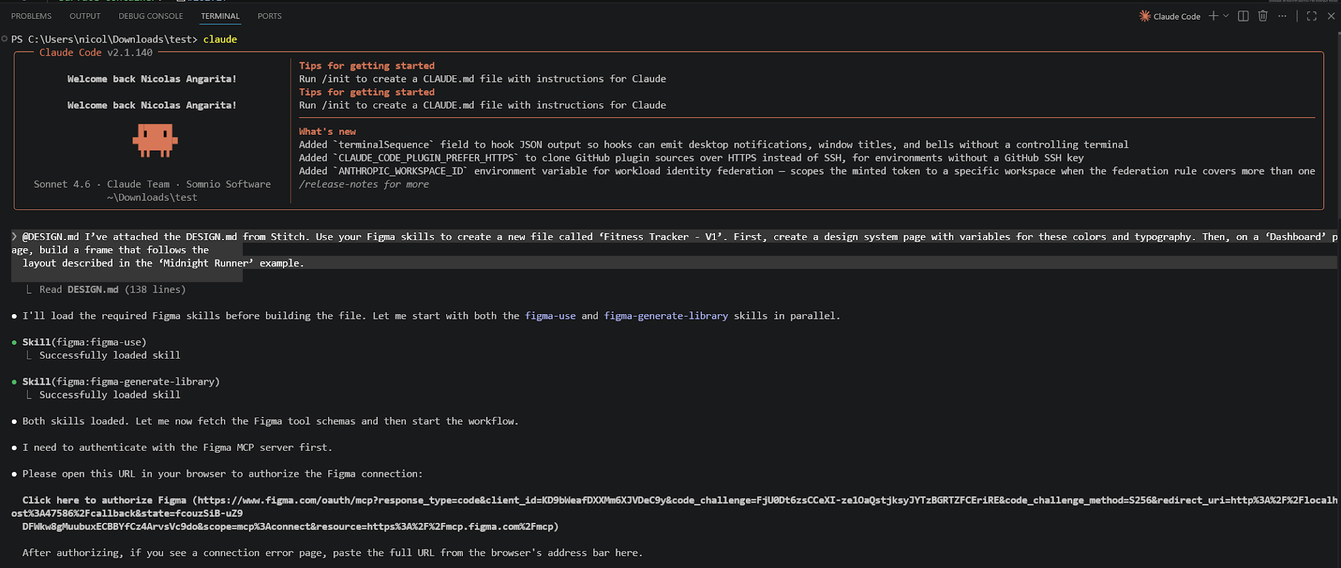Maximize the panel size
Screen dimensions: 1341x568
click(1312, 16)
